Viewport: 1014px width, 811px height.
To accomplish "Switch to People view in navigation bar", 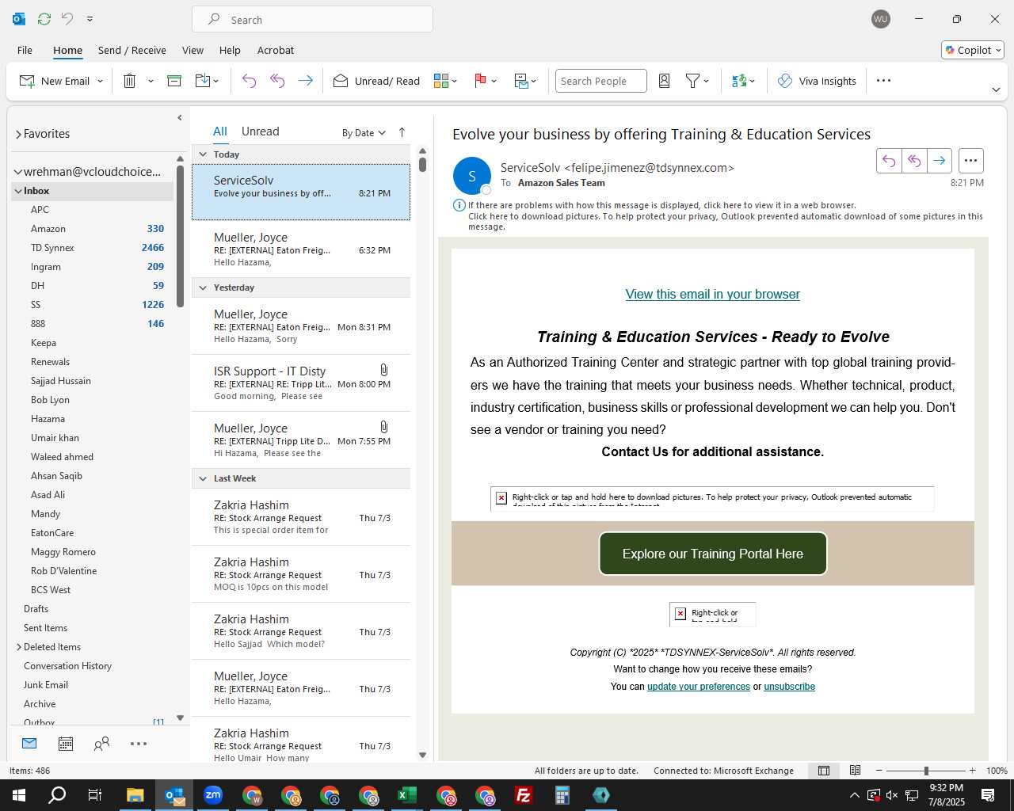I will click(x=101, y=744).
